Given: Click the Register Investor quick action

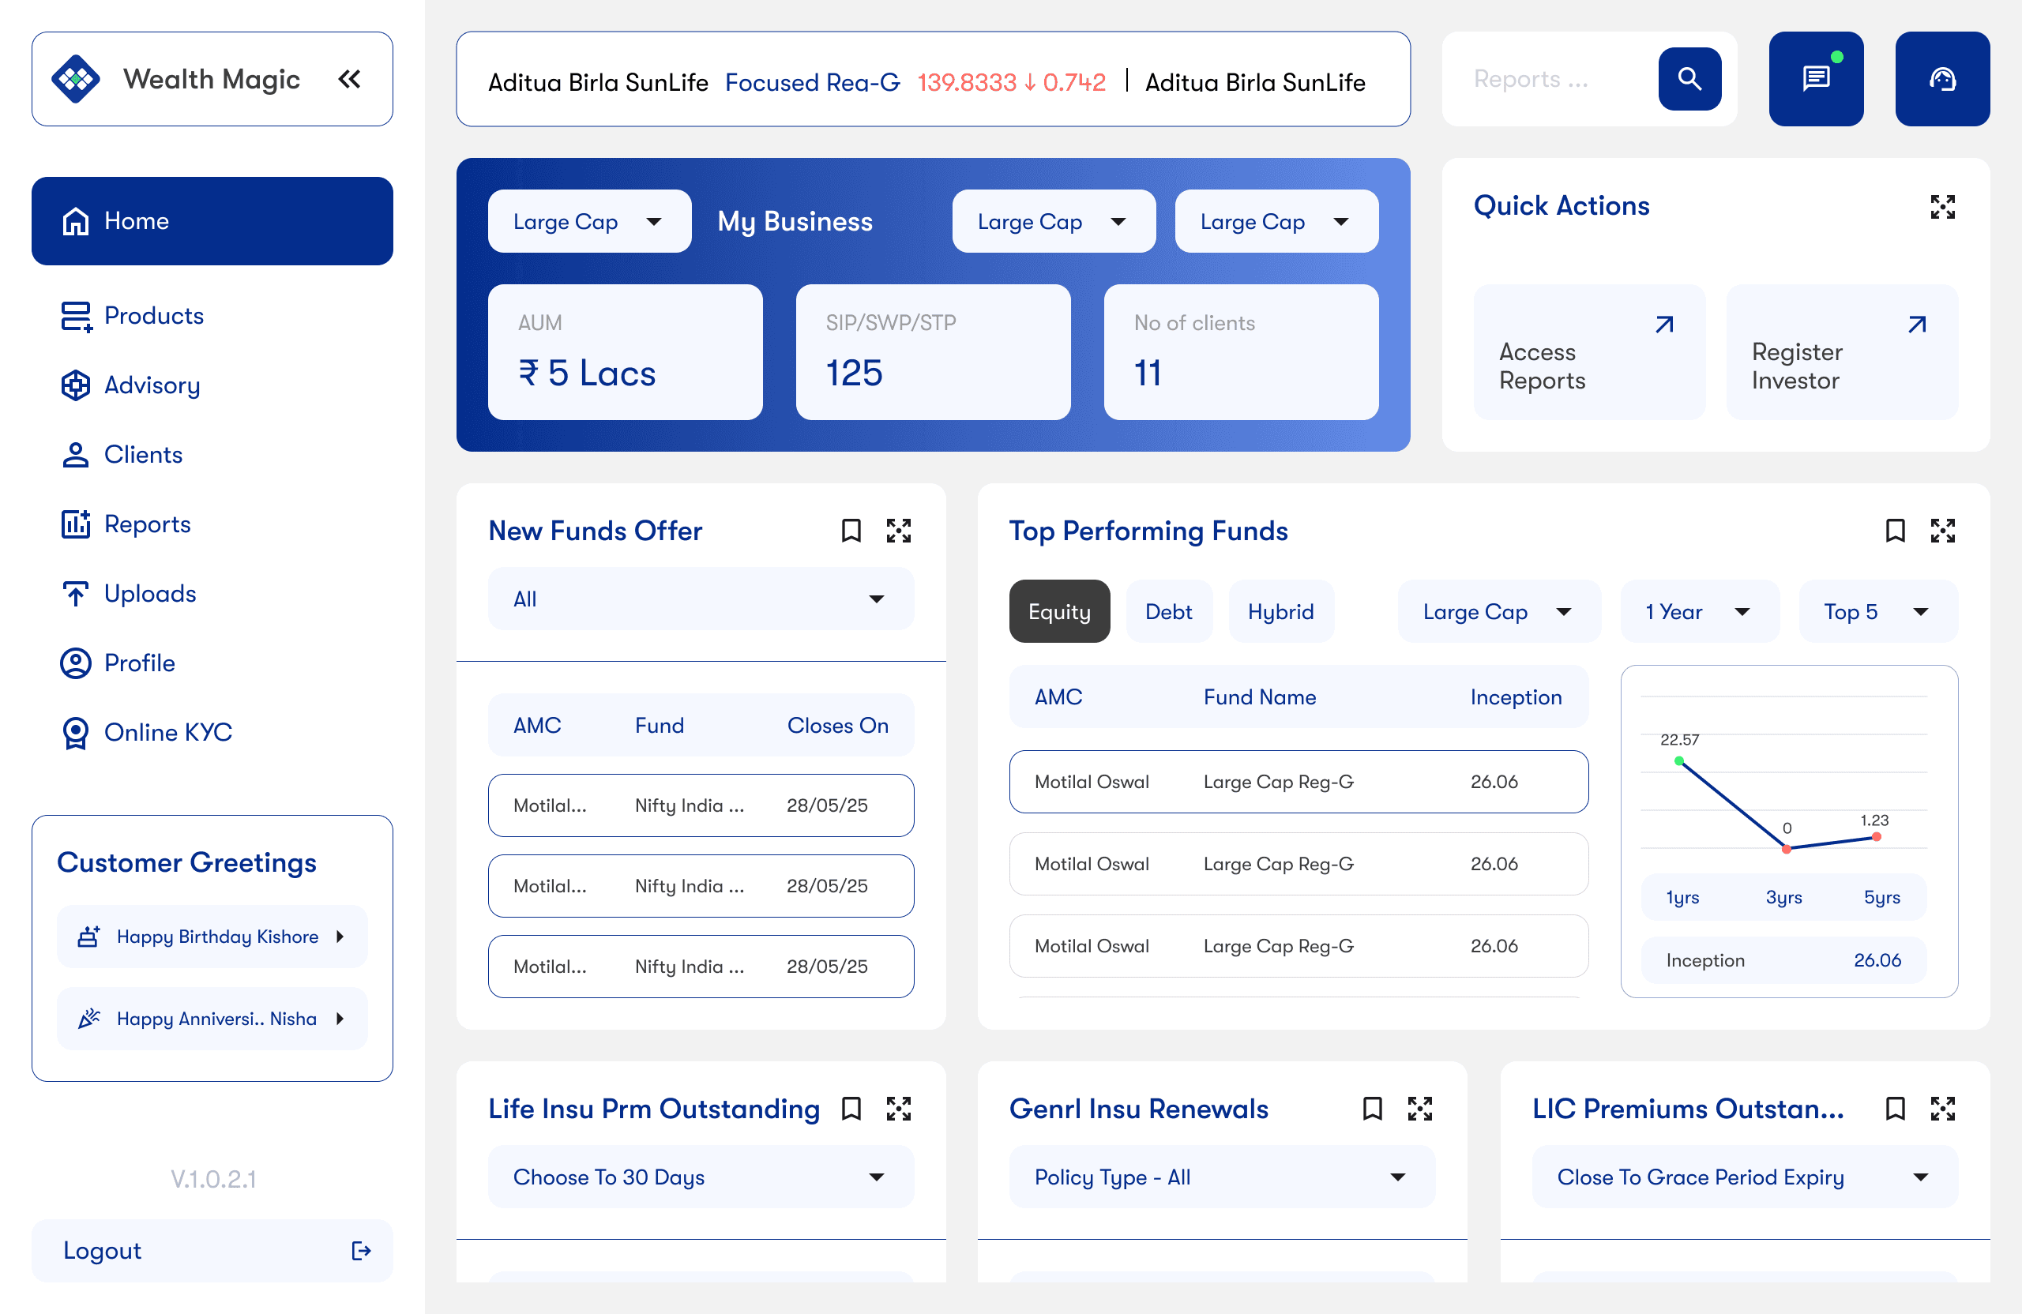Looking at the screenshot, I should 1841,351.
